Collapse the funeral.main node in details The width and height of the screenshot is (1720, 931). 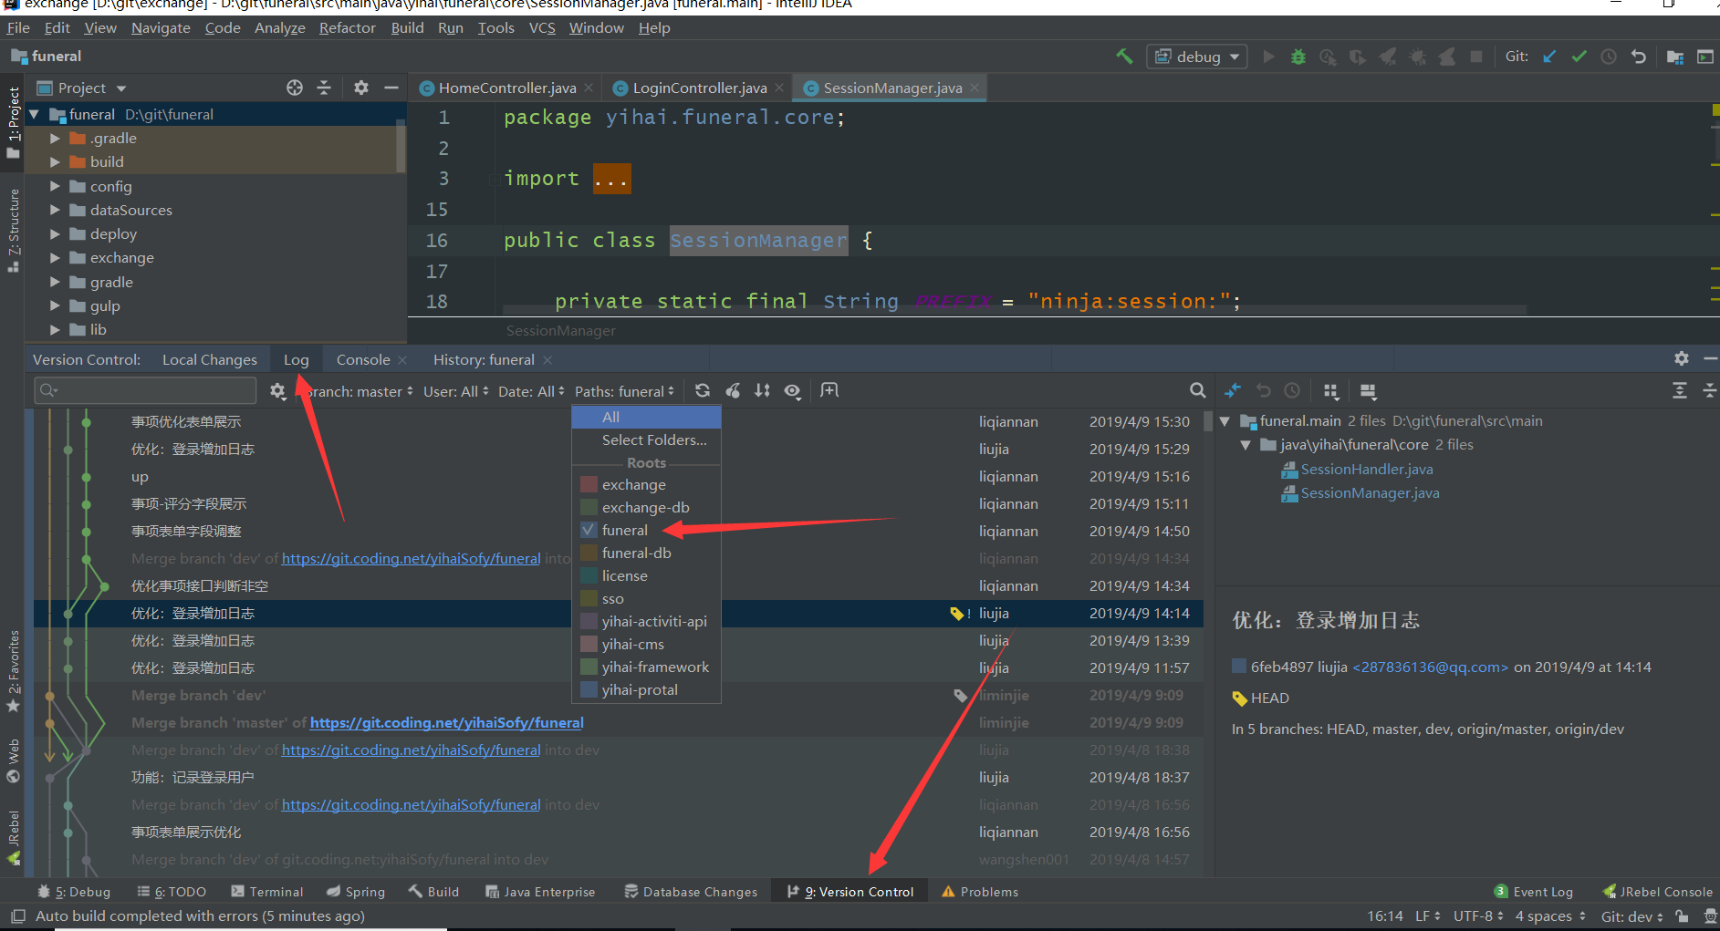1225,421
